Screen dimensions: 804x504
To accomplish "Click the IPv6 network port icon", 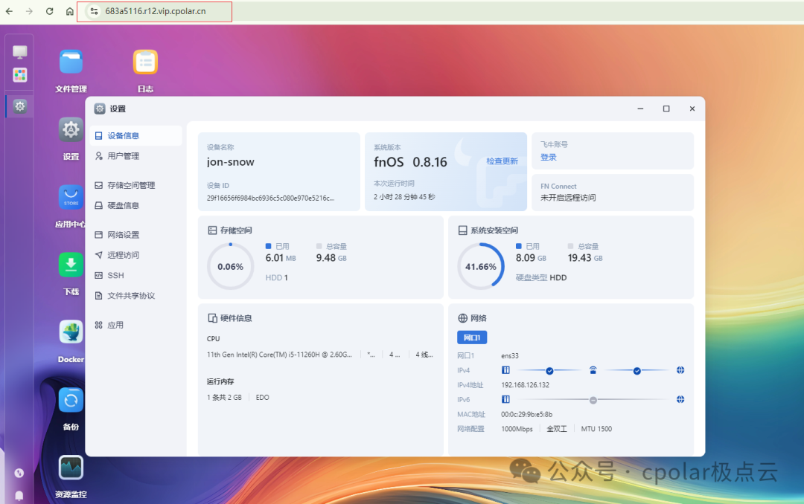I will 505,399.
